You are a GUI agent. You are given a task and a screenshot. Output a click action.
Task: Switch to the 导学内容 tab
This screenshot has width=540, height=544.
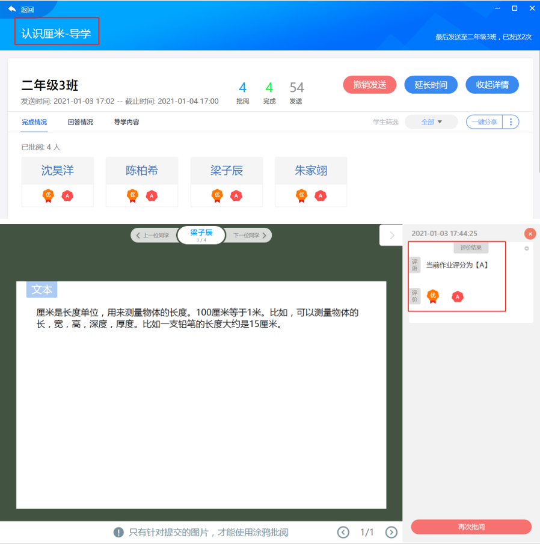tap(126, 122)
